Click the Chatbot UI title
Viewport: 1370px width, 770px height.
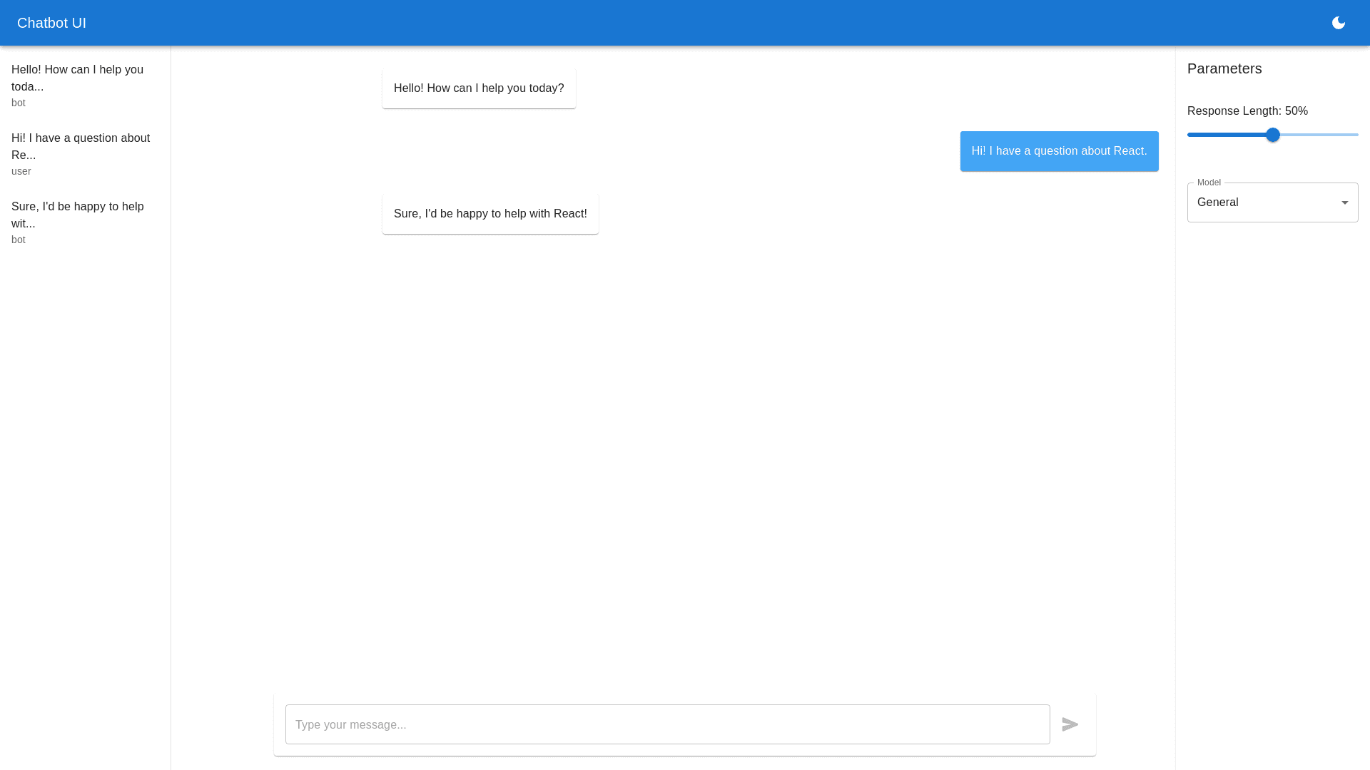pos(51,23)
